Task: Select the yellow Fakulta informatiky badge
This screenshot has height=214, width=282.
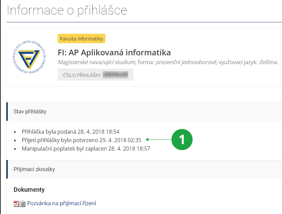Action: [81, 39]
